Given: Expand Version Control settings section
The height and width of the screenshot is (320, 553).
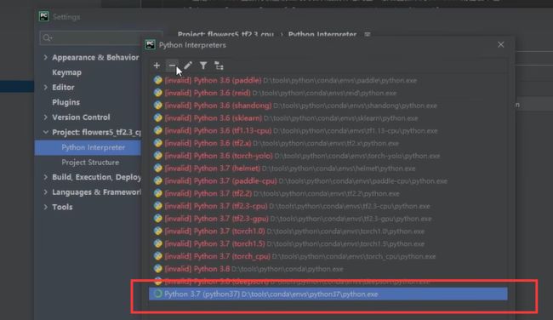Looking at the screenshot, I should click(x=45, y=117).
